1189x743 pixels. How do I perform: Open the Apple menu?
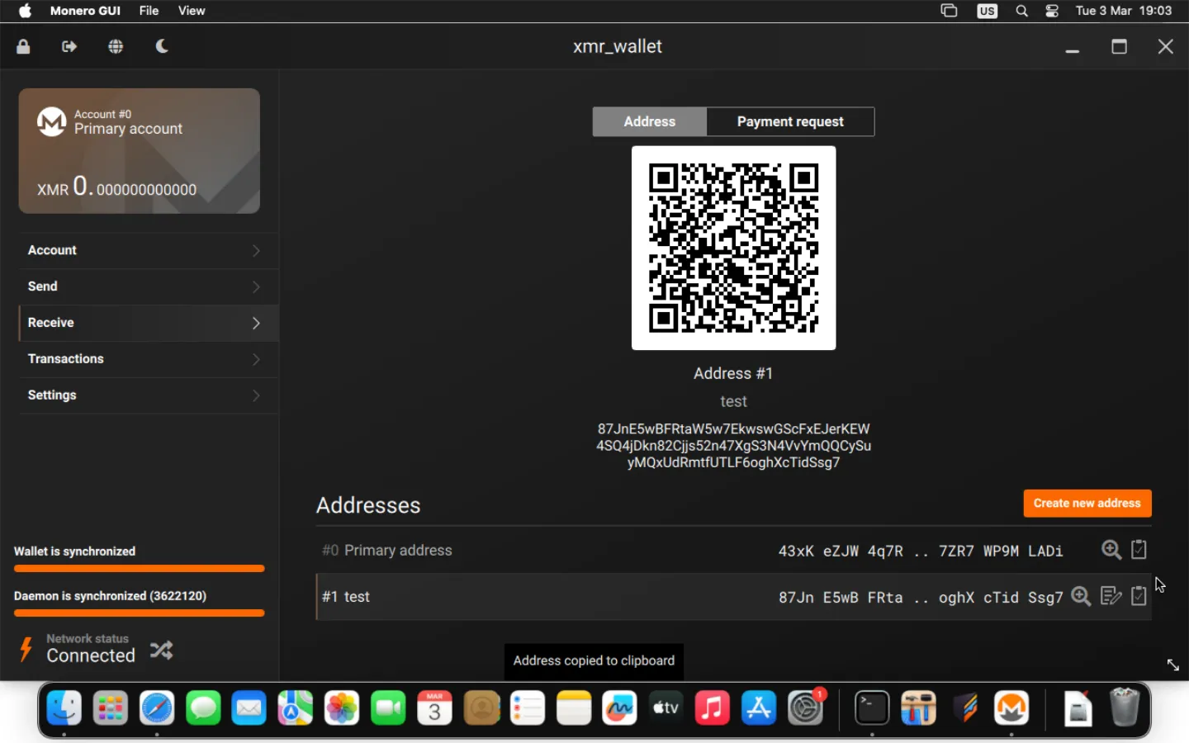[25, 11]
